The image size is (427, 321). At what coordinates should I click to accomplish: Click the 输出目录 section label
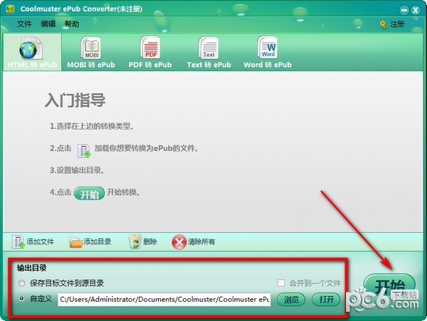pyautogui.click(x=31, y=268)
